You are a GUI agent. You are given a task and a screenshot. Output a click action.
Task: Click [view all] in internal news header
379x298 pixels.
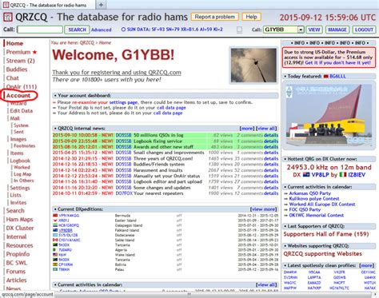(x=266, y=129)
